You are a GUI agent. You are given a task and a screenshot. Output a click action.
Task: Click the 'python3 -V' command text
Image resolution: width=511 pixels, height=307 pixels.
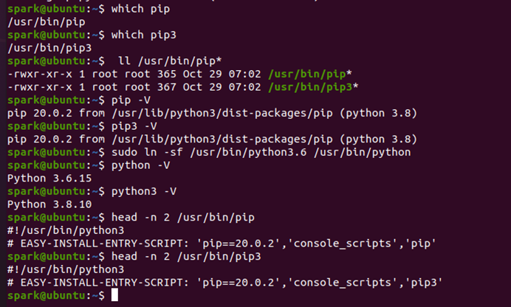tap(144, 191)
